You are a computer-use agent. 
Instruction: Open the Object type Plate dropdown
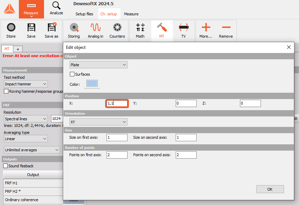coord(99,65)
